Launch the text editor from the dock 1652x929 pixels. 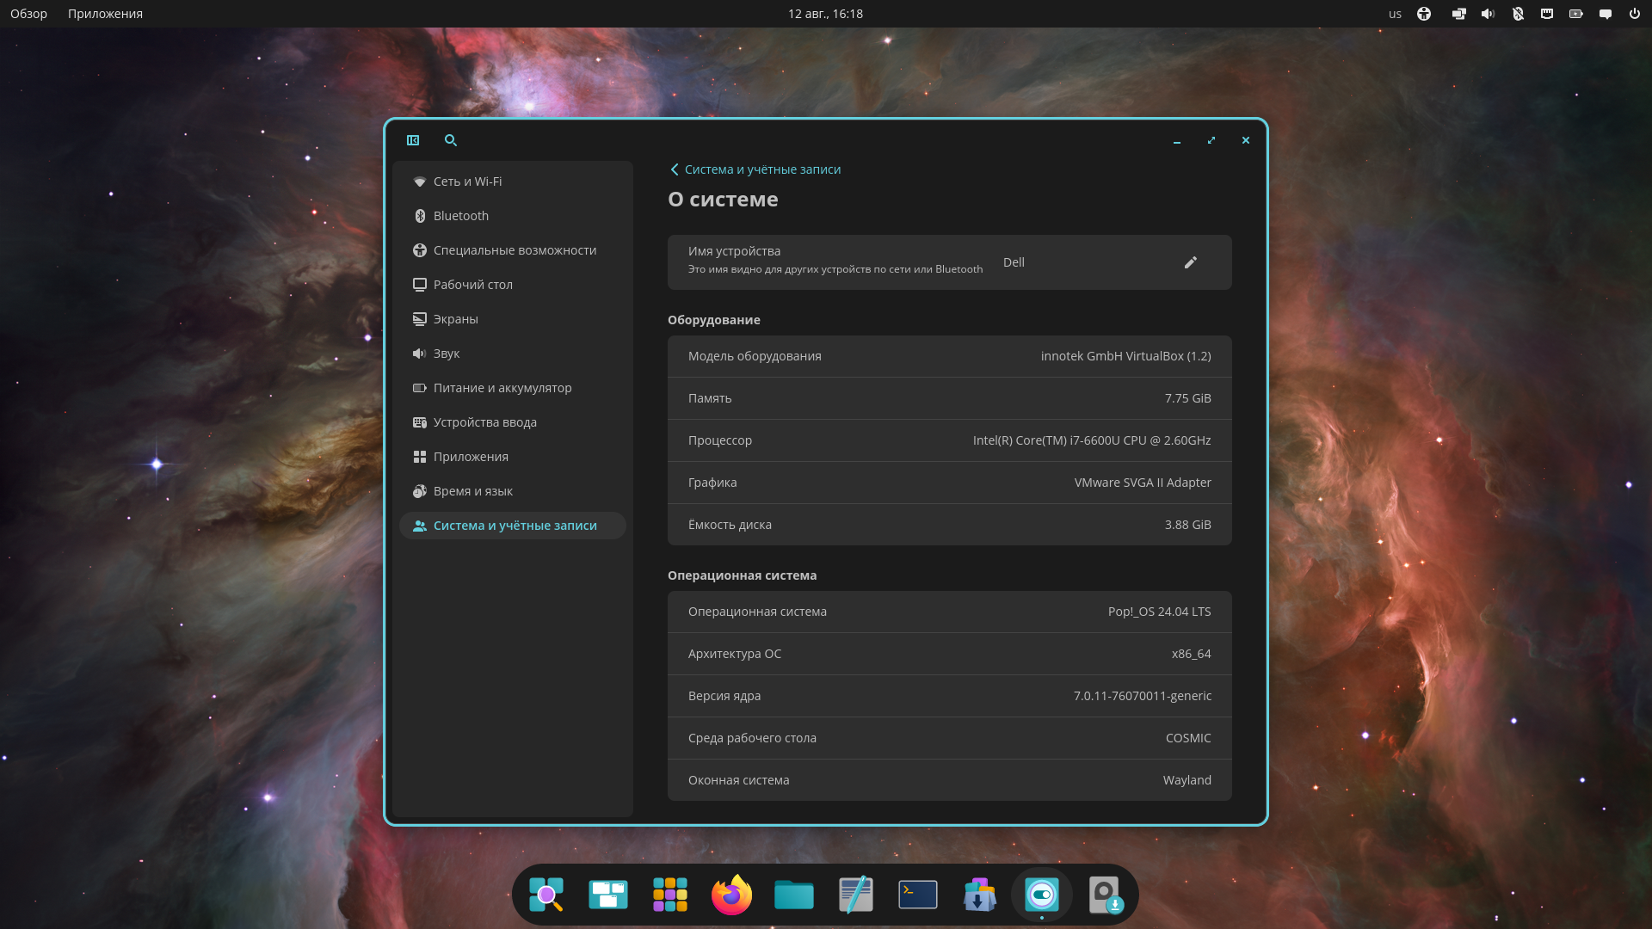point(856,895)
